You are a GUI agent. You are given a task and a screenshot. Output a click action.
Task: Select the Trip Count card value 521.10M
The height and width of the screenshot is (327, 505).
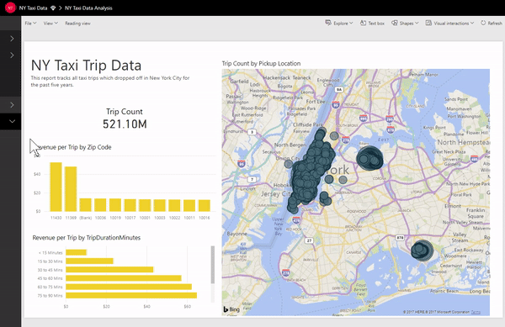pyautogui.click(x=125, y=124)
